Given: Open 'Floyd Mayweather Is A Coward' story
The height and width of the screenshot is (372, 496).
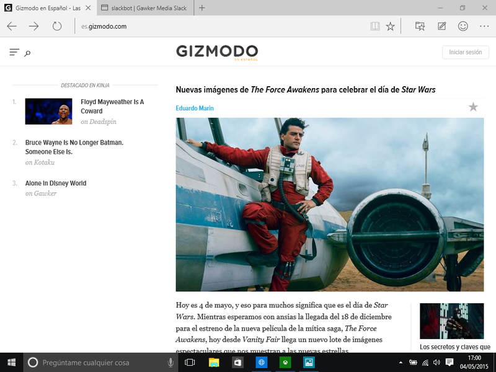Looking at the screenshot, I should (x=112, y=106).
